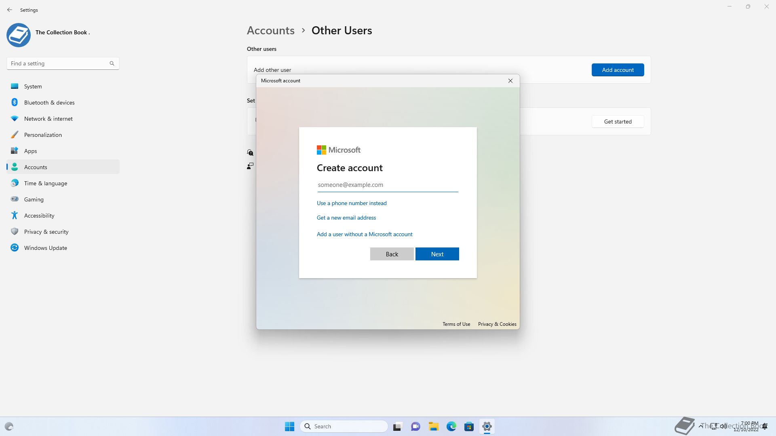Viewport: 776px width, 436px height.
Task: Open Windows Update icon
Action: click(x=15, y=248)
